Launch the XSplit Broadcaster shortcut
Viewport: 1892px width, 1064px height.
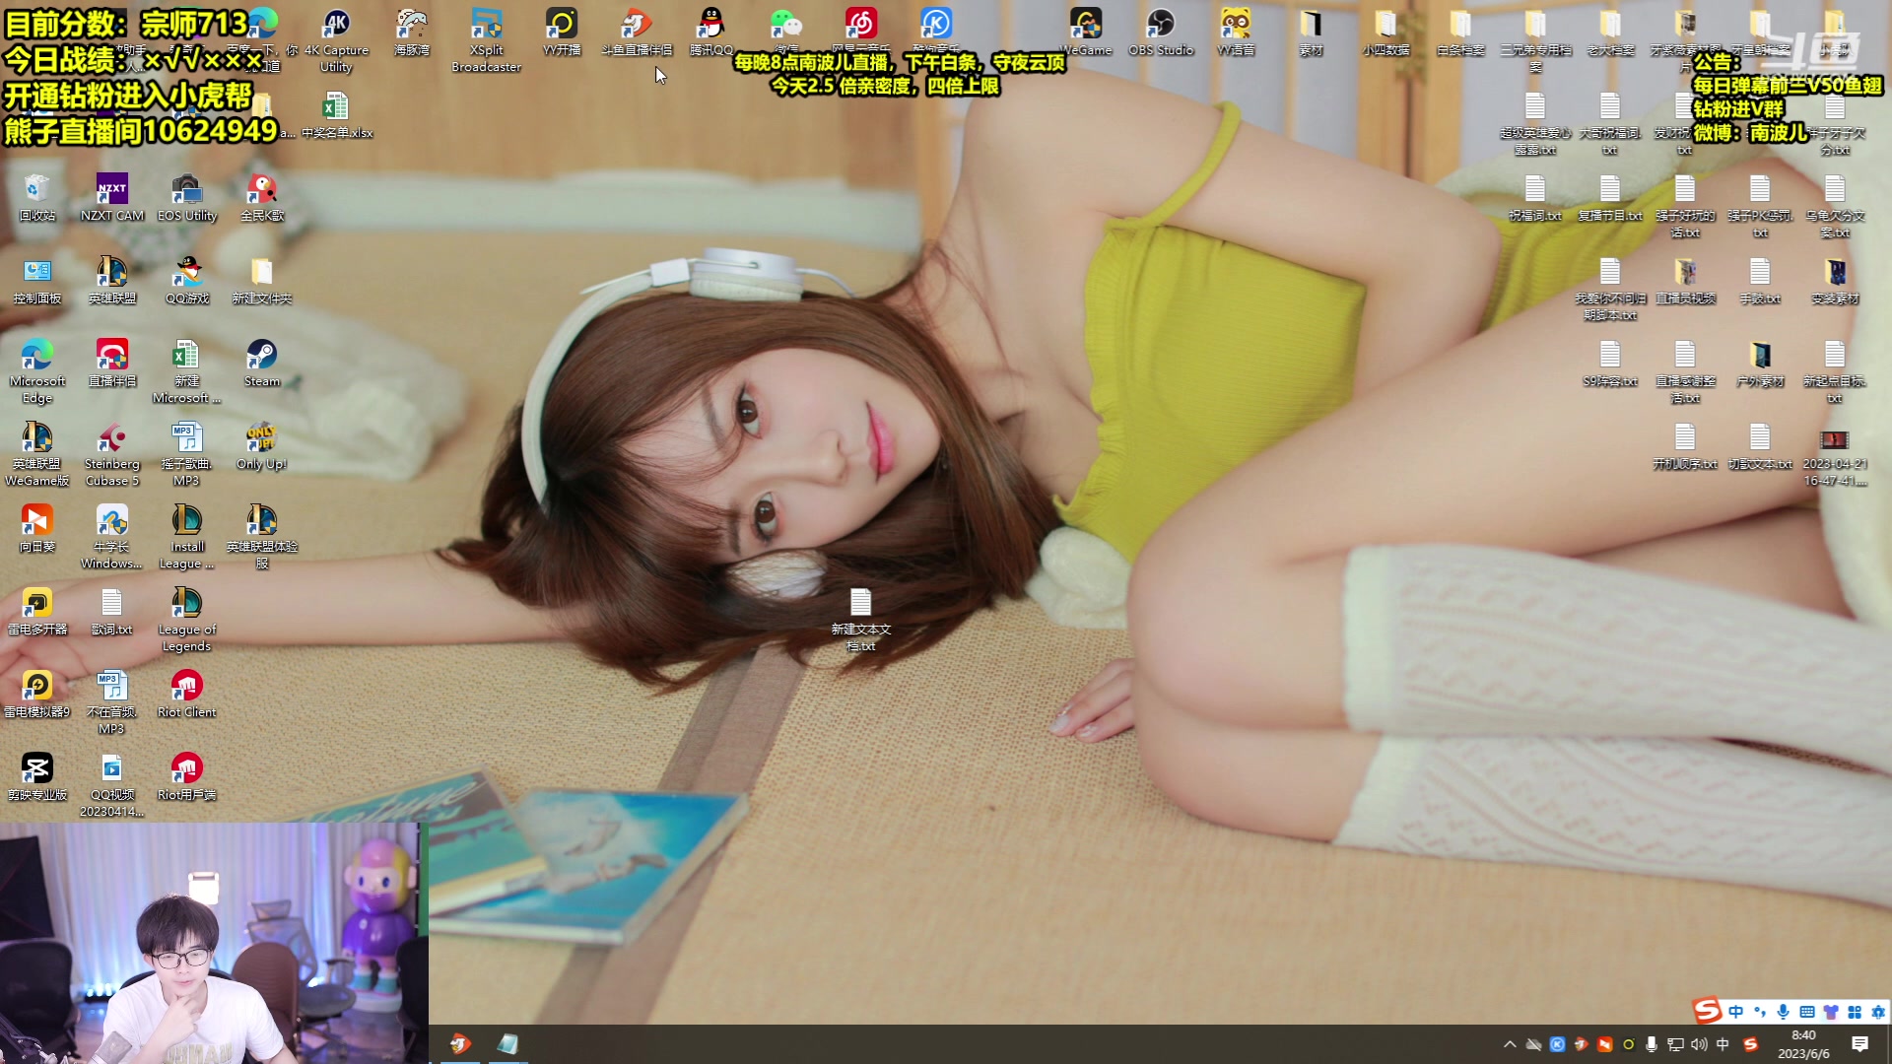[487, 39]
